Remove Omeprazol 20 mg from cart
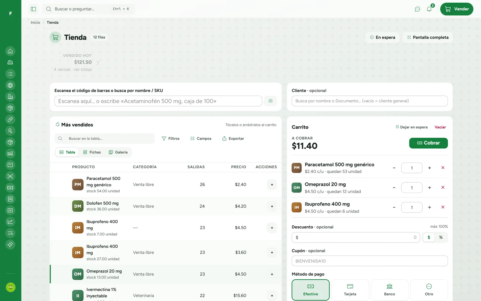Image resolution: width=481 pixels, height=301 pixels. coord(443,188)
